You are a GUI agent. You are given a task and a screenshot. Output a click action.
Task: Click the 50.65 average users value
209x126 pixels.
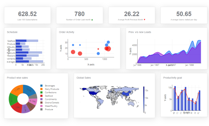[x=184, y=14]
